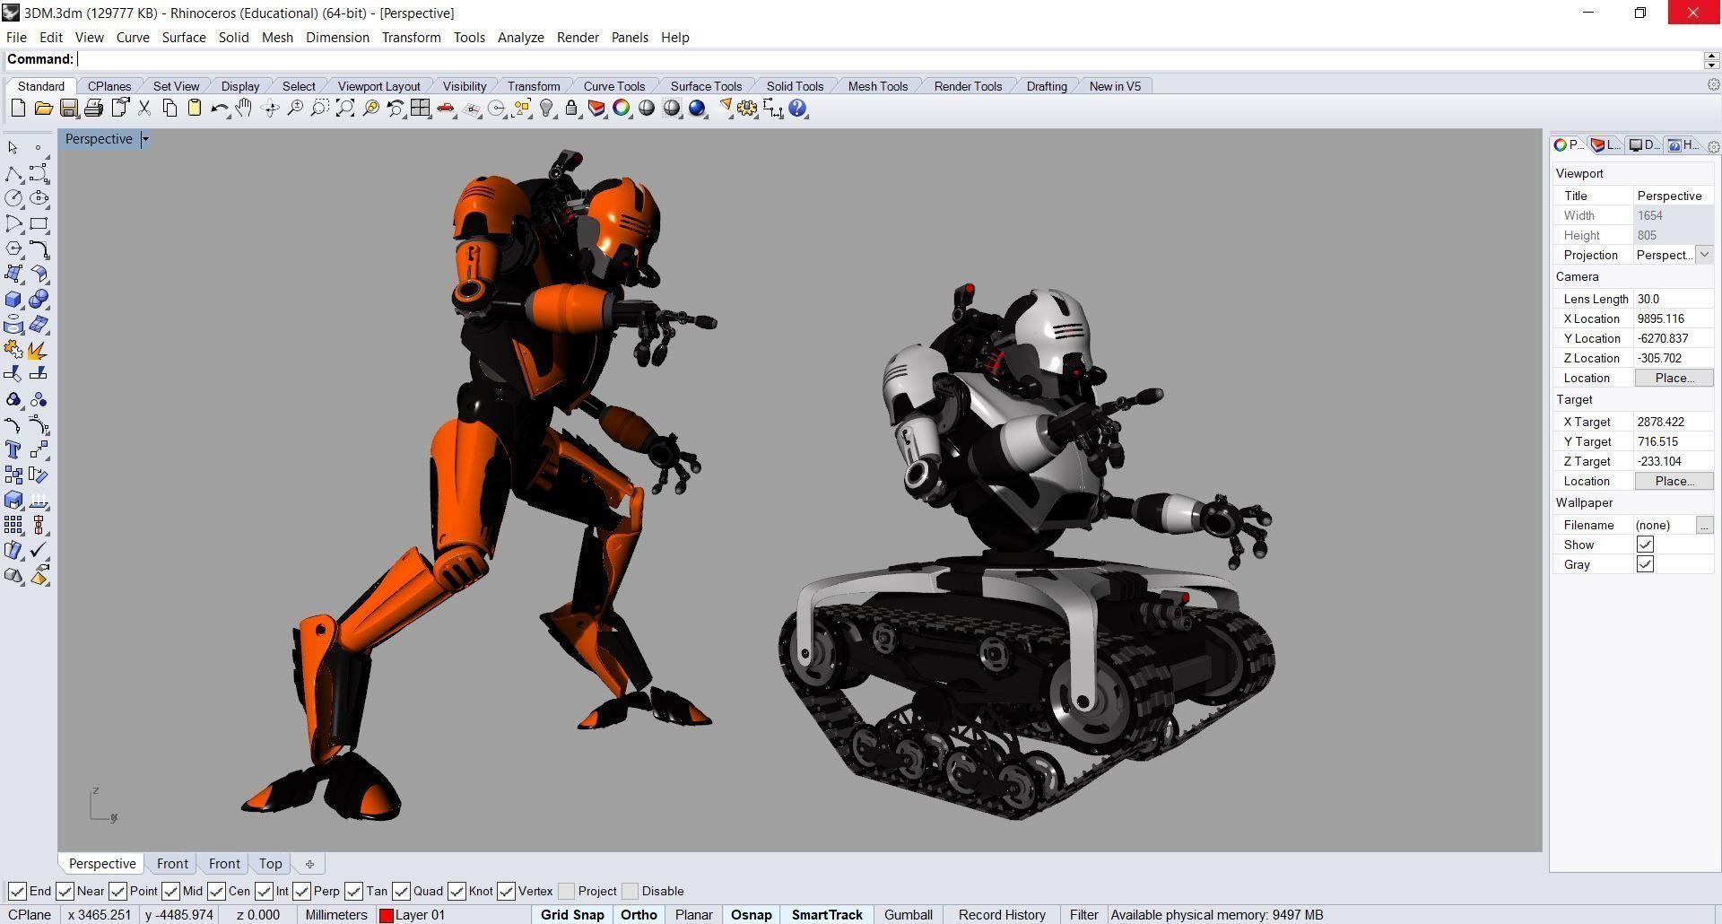Click the red Layer 01 color swatch
The height and width of the screenshot is (924, 1722).
387,915
